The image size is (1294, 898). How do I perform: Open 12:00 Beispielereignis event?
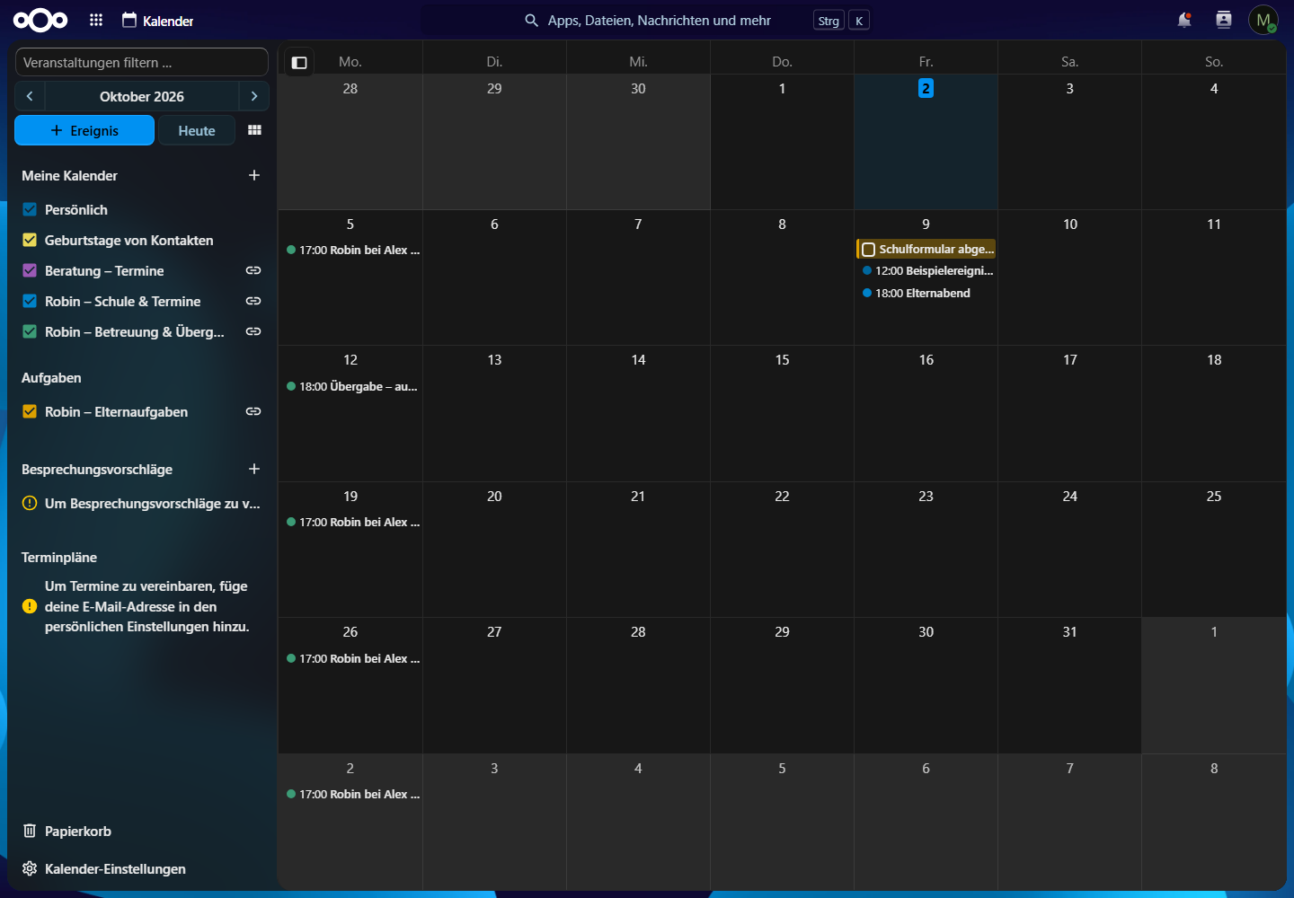point(926,270)
